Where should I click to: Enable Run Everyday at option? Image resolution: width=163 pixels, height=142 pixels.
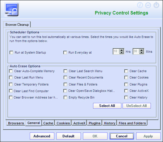(65, 53)
